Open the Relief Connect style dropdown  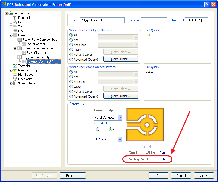click(x=120, y=118)
